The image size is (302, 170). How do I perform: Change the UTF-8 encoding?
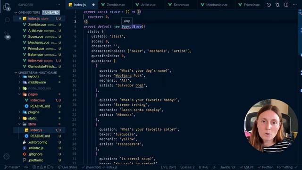[x=203, y=167]
